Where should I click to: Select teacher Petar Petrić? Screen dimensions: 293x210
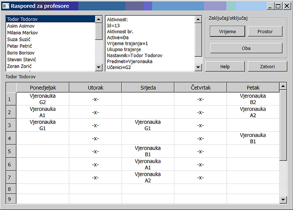[x=51, y=46]
